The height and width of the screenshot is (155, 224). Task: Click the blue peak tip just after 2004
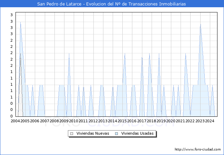21,22
